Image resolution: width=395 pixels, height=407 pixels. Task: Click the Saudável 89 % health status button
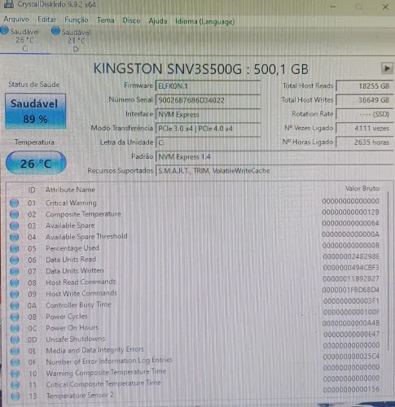point(35,112)
